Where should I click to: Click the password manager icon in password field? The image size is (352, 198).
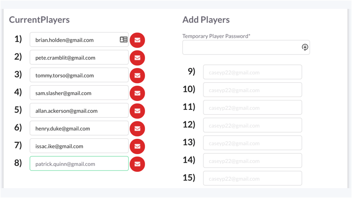tap(305, 47)
